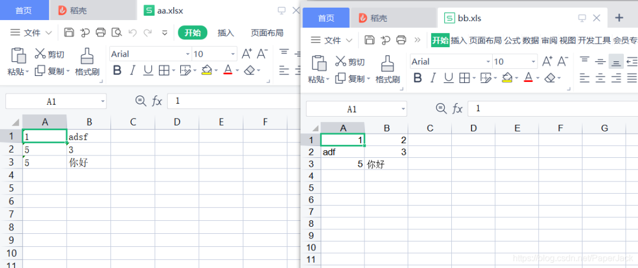This screenshot has width=638, height=268.
Task: Toggle italic in bb.xls window
Action: [x=433, y=78]
